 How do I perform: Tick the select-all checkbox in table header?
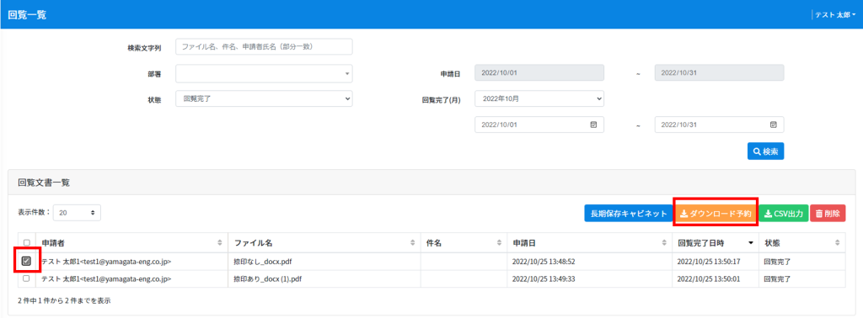click(26, 243)
